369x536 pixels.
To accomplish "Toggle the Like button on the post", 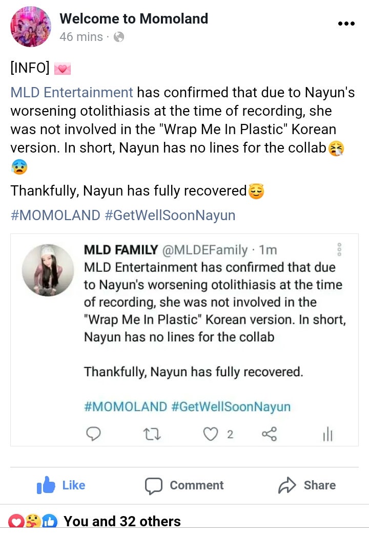I will pos(61,485).
